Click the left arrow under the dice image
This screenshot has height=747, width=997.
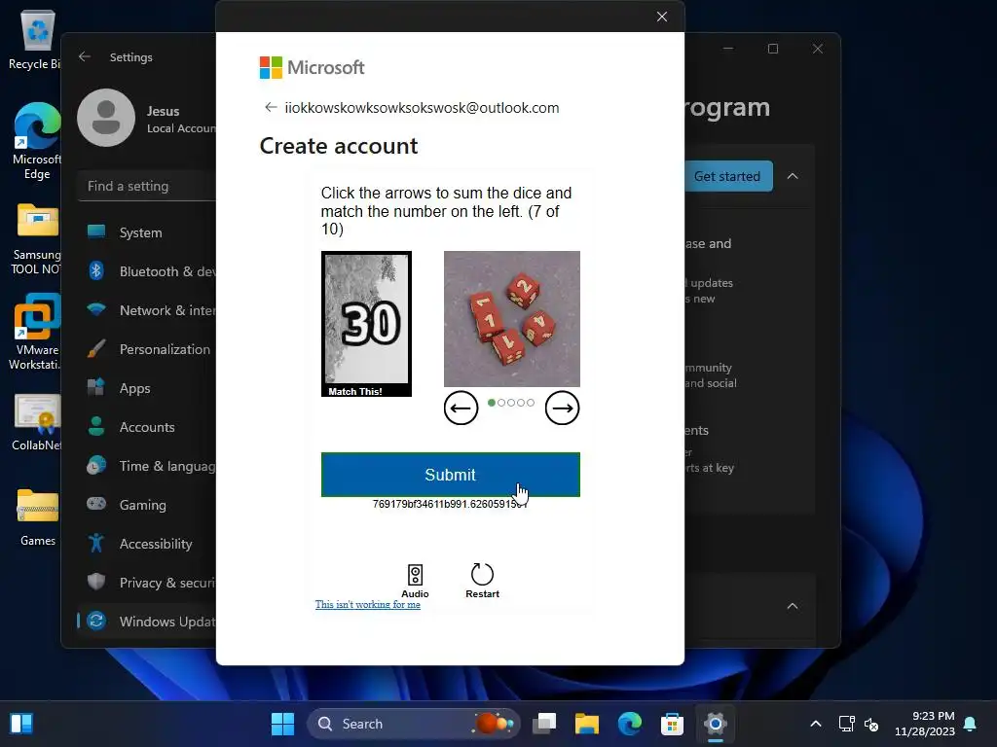point(461,408)
